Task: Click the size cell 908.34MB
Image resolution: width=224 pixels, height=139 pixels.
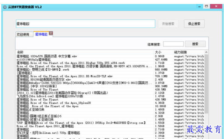Action: (161, 86)
